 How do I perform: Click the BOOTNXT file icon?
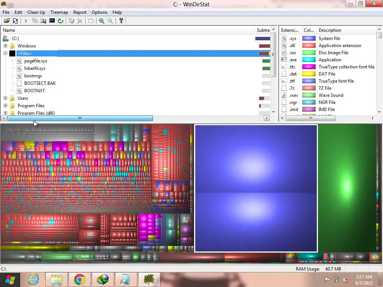19,91
